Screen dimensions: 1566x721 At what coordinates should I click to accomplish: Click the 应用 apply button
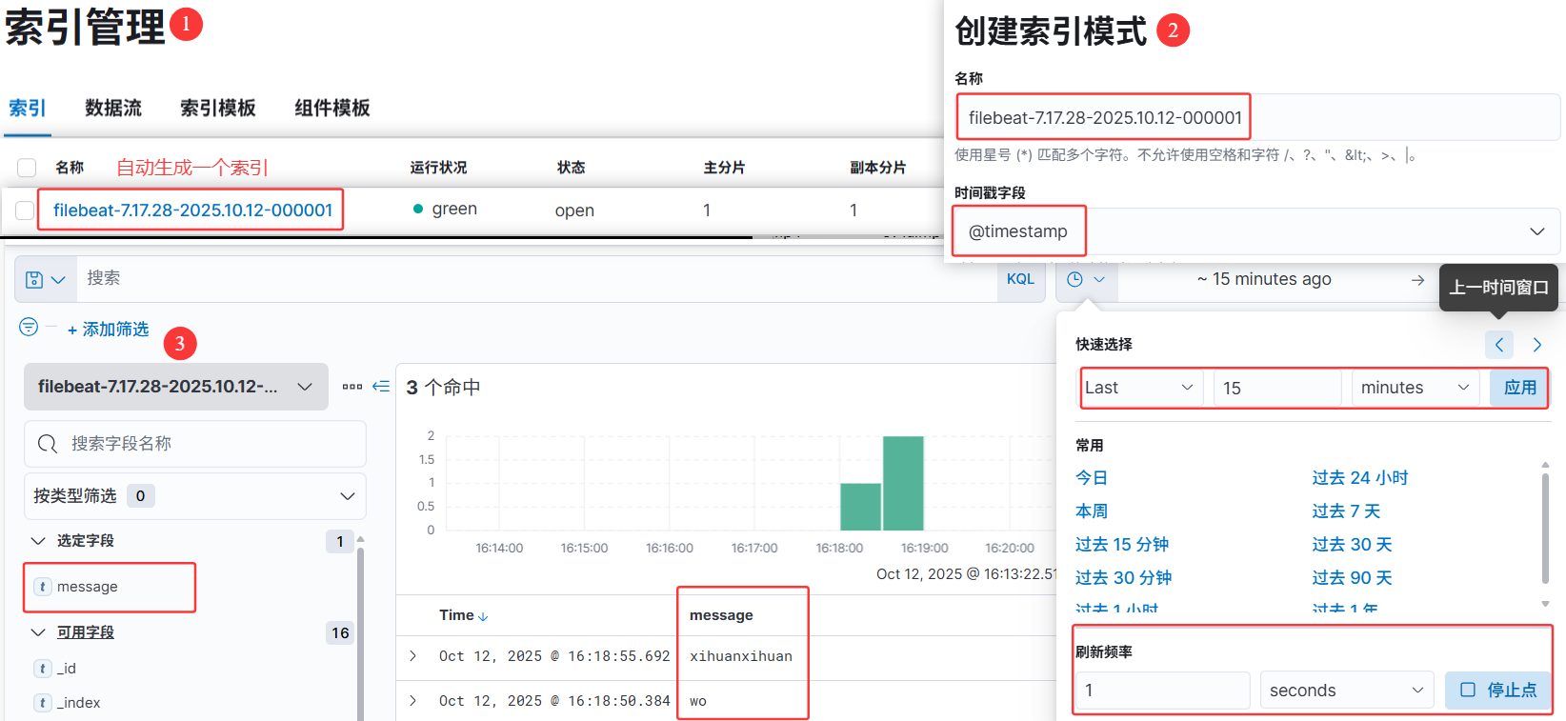point(1519,388)
